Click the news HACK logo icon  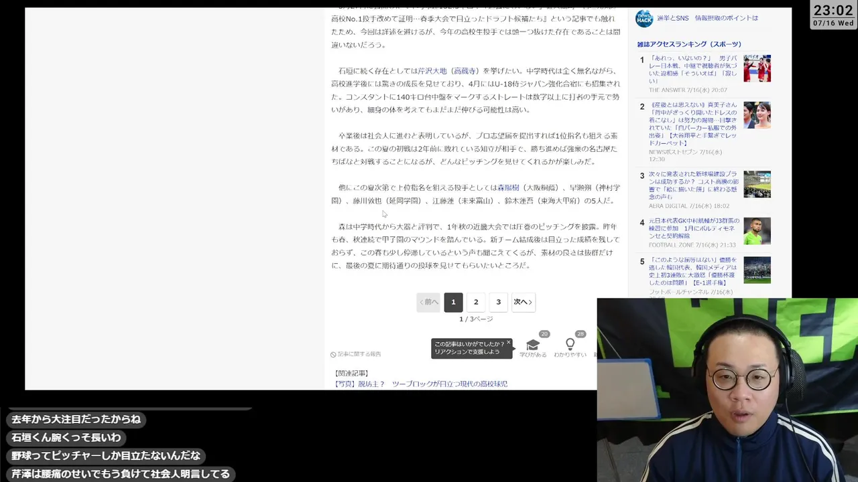point(643,19)
